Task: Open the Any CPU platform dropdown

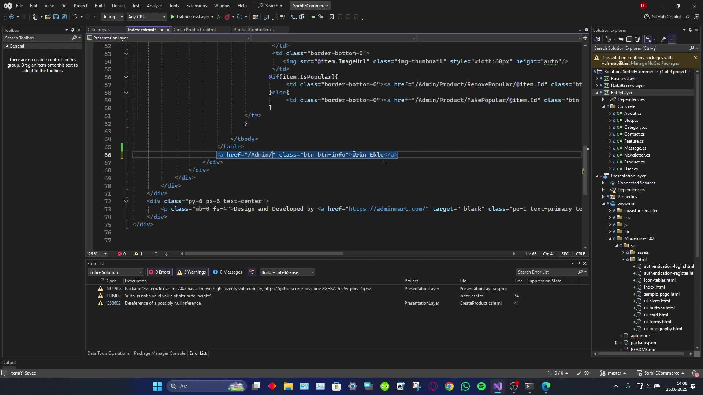Action: tap(146, 17)
